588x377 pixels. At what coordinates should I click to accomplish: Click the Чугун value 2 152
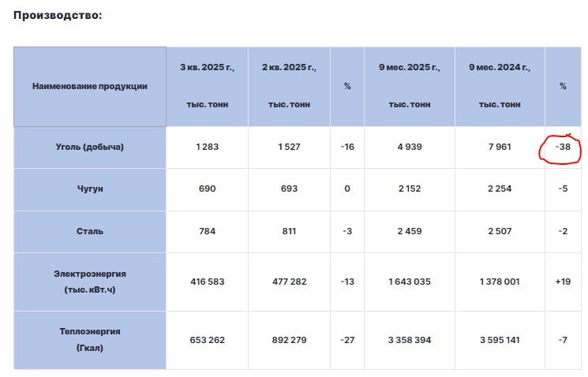[410, 188]
